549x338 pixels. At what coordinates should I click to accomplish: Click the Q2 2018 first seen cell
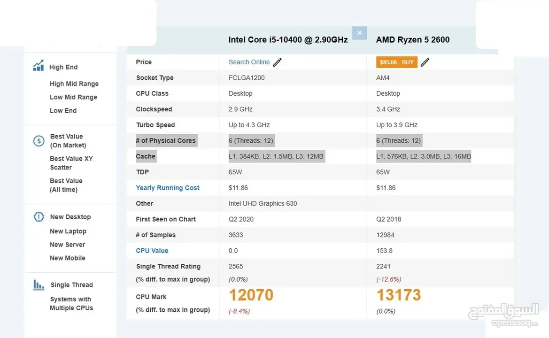pos(389,219)
